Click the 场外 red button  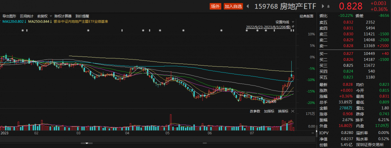(215, 7)
